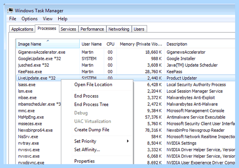The image size is (239, 168).
Task: Go to the Performance tab
Action: [92, 29]
